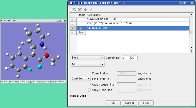This screenshot has height=108, width=196.
Task: Click the move coordinate up arrow icon
Action: [x=85, y=9]
